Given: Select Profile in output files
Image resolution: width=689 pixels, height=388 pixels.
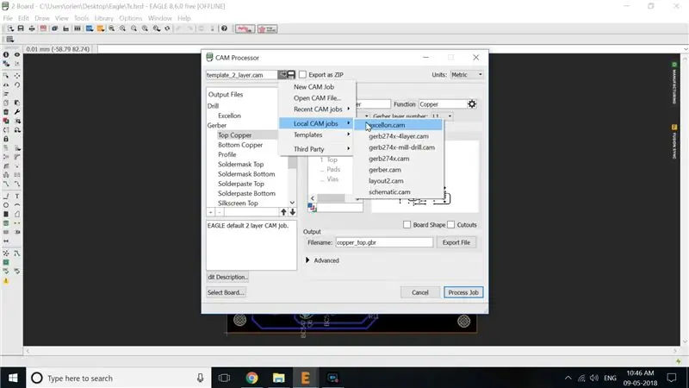Looking at the screenshot, I should pyautogui.click(x=227, y=154).
